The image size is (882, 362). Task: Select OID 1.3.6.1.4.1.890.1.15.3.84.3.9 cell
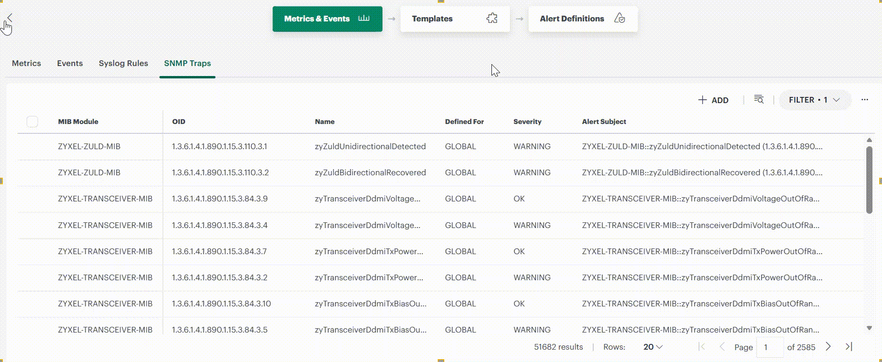pos(220,199)
